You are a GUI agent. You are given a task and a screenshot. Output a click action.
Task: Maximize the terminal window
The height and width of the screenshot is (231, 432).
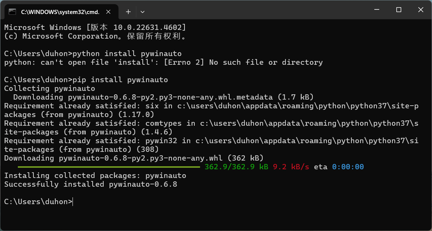click(398, 10)
